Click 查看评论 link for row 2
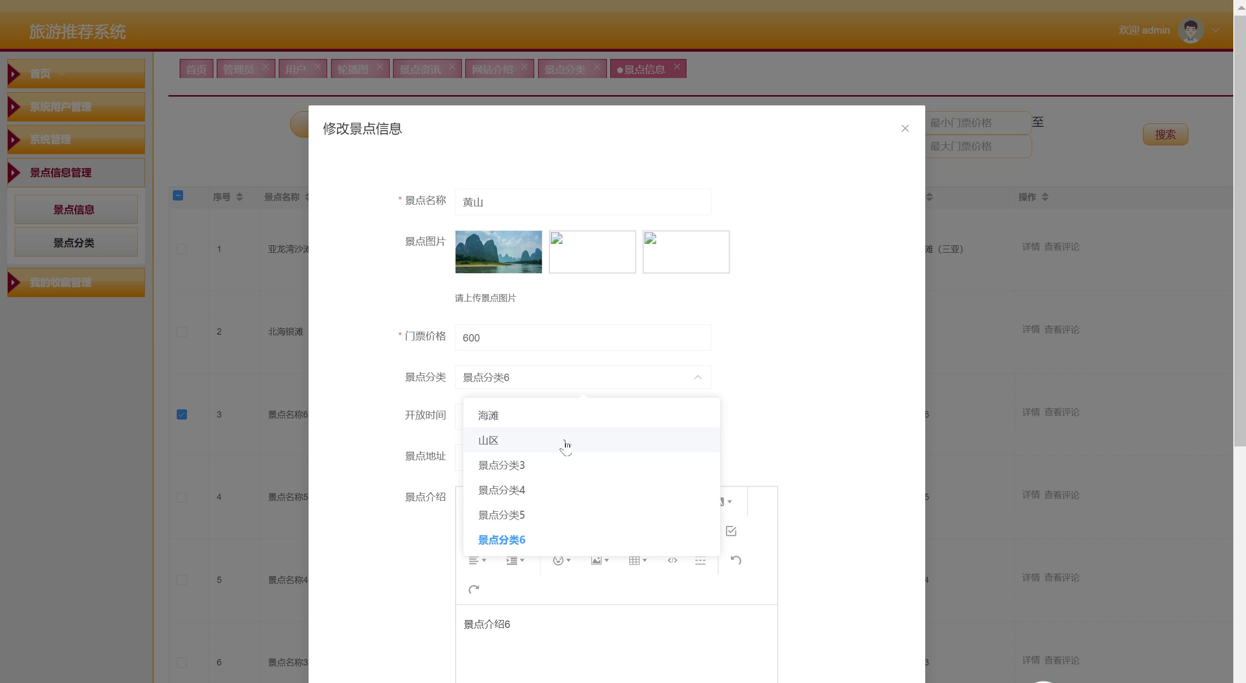 coord(1061,329)
